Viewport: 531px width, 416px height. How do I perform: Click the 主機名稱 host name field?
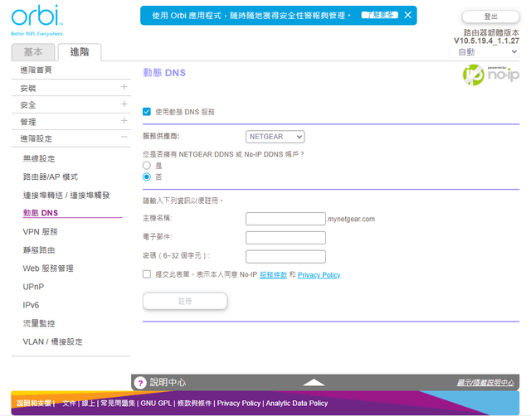click(285, 219)
